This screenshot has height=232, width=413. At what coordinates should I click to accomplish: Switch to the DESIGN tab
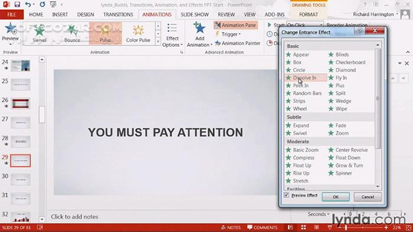[x=86, y=15]
